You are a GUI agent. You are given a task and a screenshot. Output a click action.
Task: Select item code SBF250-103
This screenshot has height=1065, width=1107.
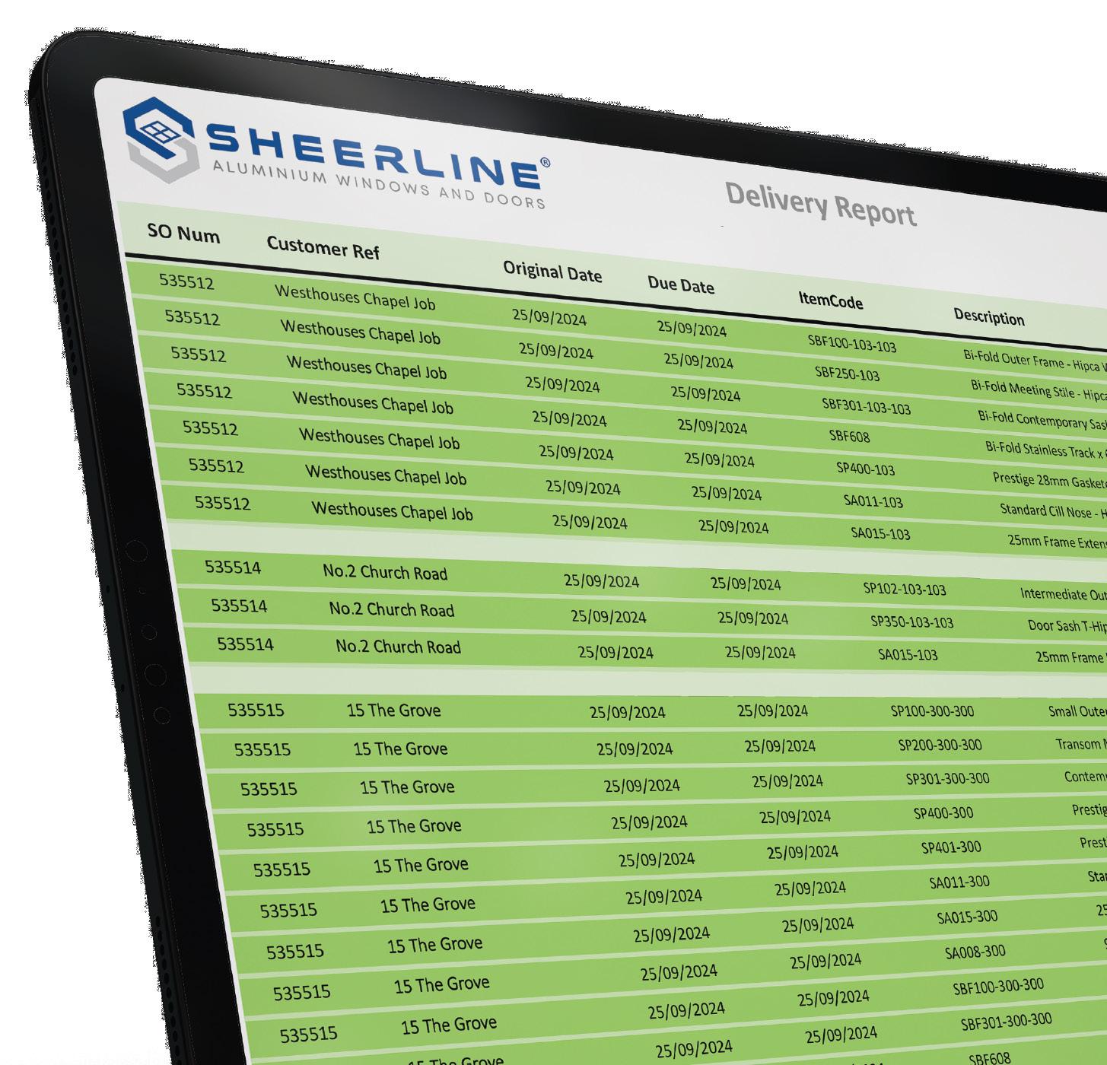pos(847,374)
